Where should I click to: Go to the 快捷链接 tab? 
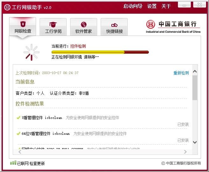click(114, 27)
